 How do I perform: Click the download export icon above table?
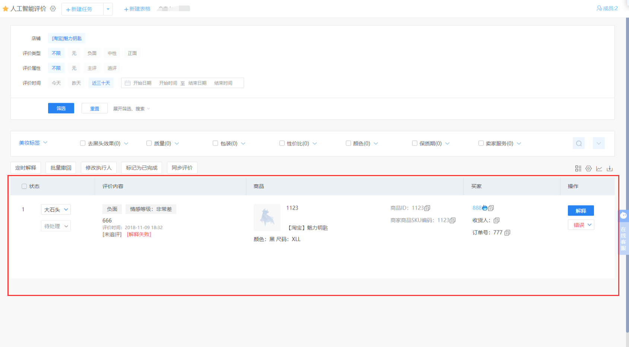(x=610, y=169)
